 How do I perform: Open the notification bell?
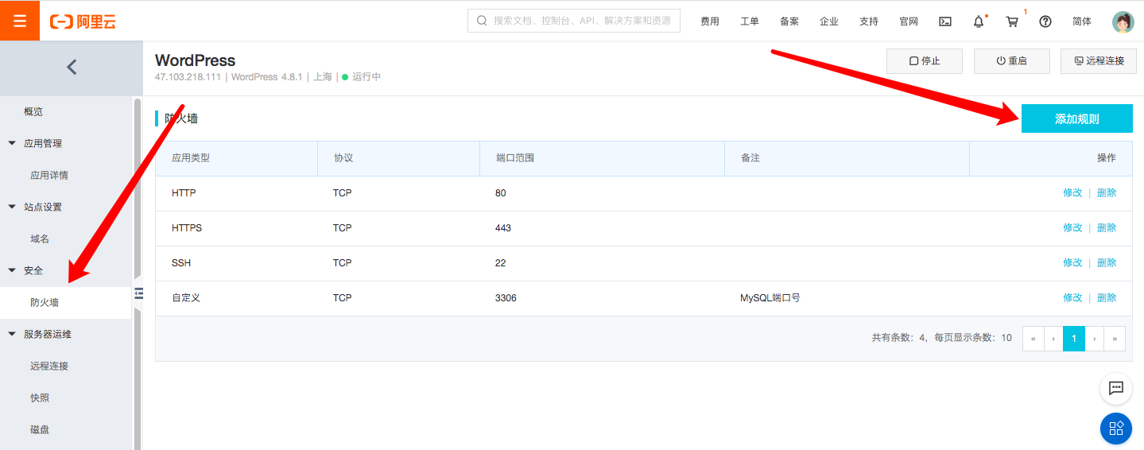(x=979, y=21)
